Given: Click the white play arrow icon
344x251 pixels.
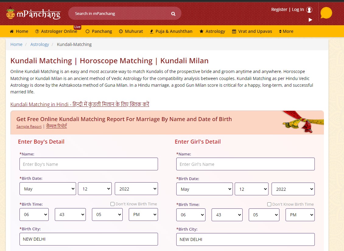Looking at the screenshot, I should 310,20.
